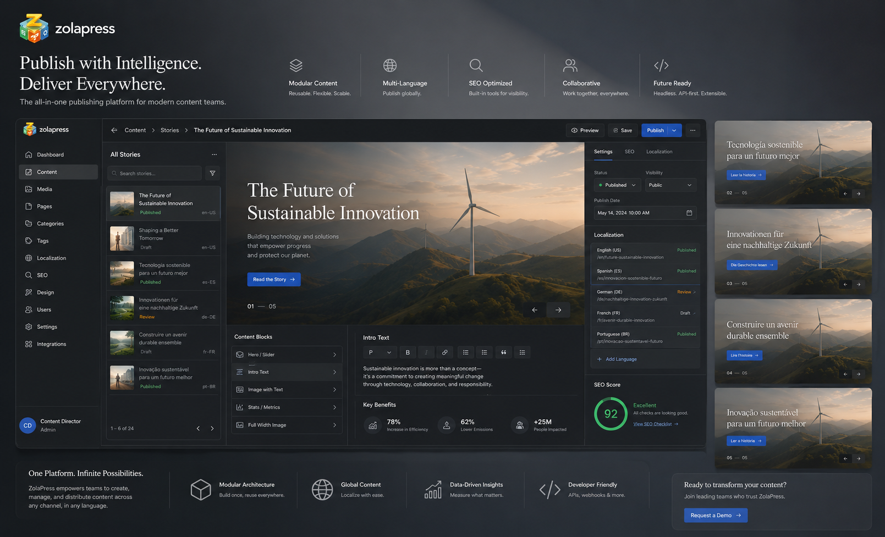The width and height of the screenshot is (885, 537).
Task: Click Request a Demo button
Action: pos(716,516)
